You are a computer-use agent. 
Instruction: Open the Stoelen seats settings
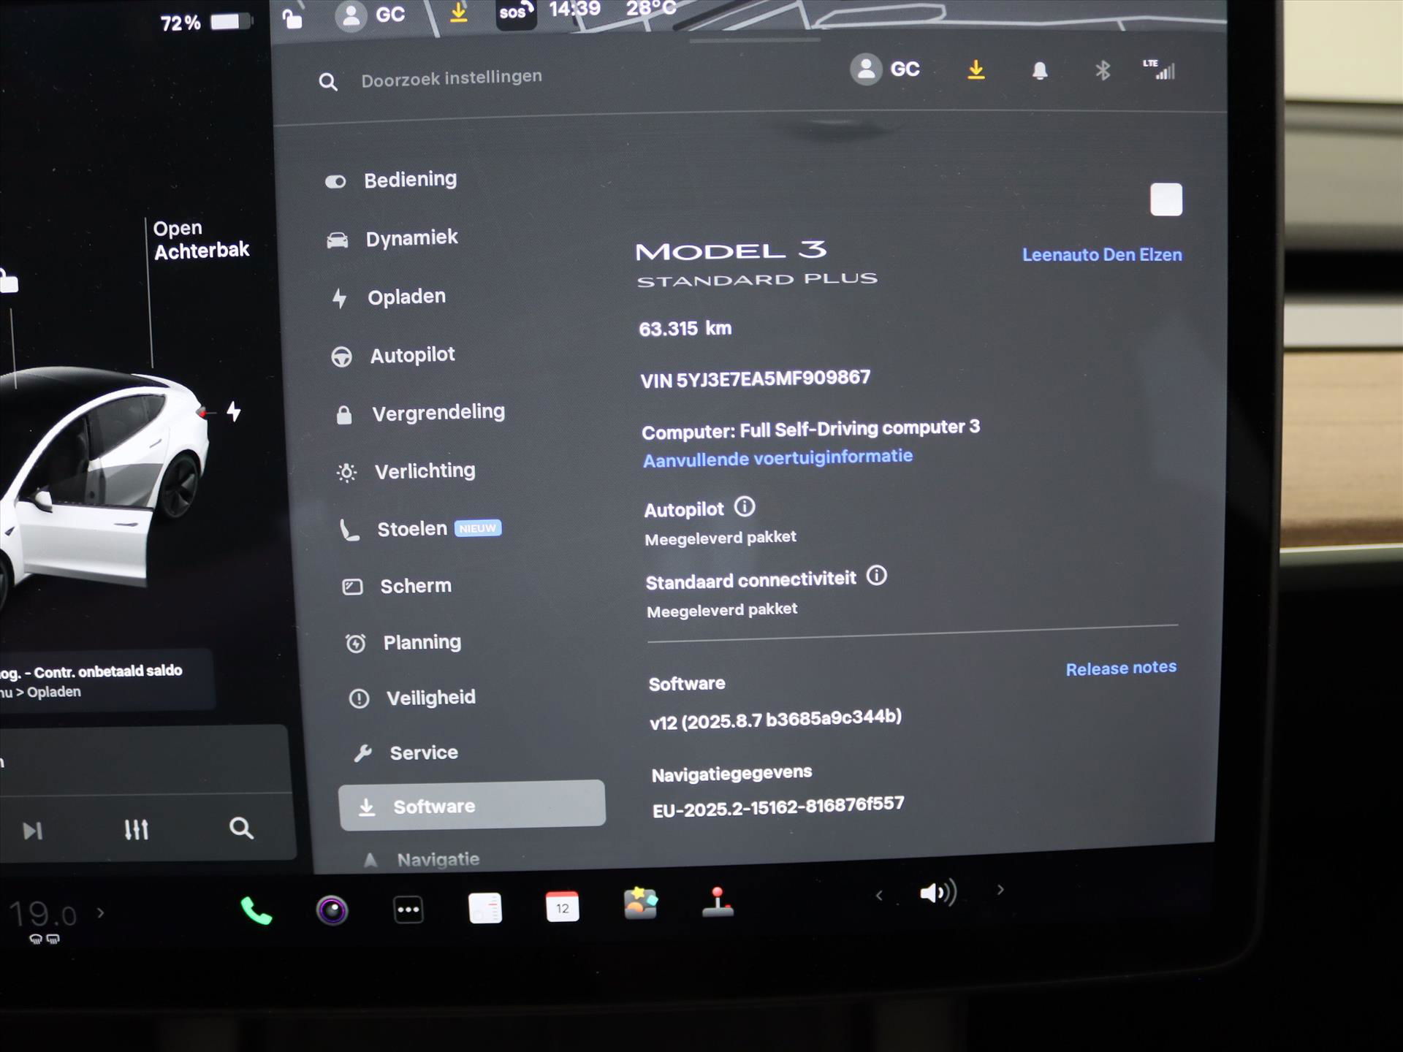pos(420,529)
